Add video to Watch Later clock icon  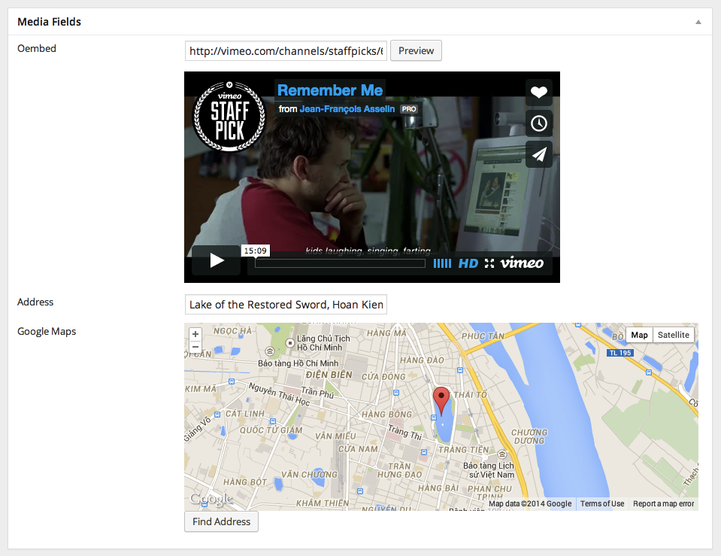coord(539,123)
